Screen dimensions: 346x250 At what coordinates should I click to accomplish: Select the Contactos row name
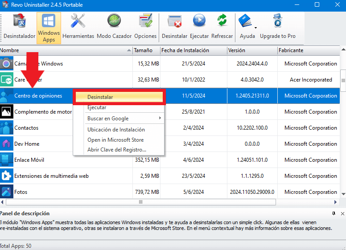click(26, 128)
